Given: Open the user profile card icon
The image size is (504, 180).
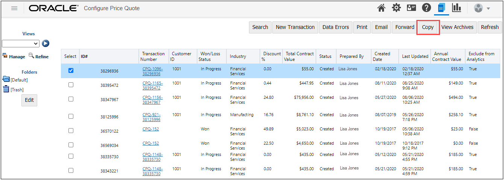Looking at the screenshot, I should tap(411, 8).
